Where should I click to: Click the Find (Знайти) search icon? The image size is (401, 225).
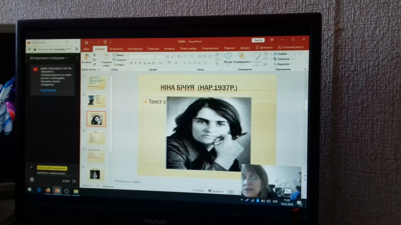coord(275,54)
